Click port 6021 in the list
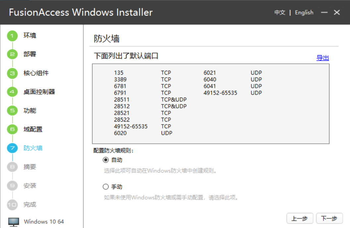This screenshot has width=350, height=228. [x=210, y=73]
